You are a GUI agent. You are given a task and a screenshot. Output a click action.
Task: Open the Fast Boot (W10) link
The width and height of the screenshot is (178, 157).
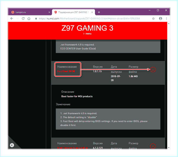coord(66,71)
